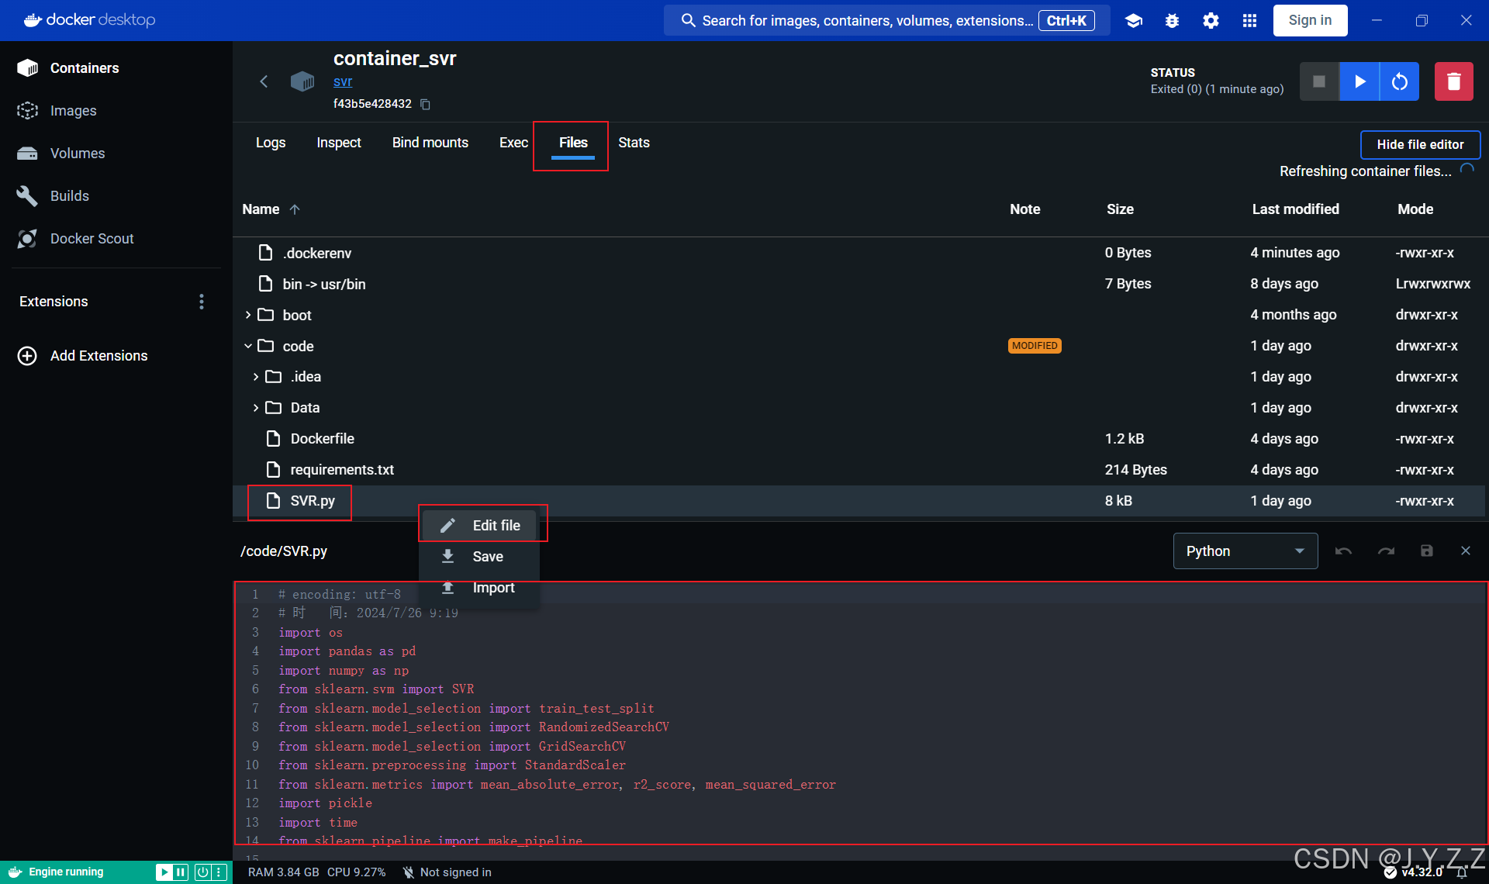
Task: Save the file using the save icon
Action: 1427,551
